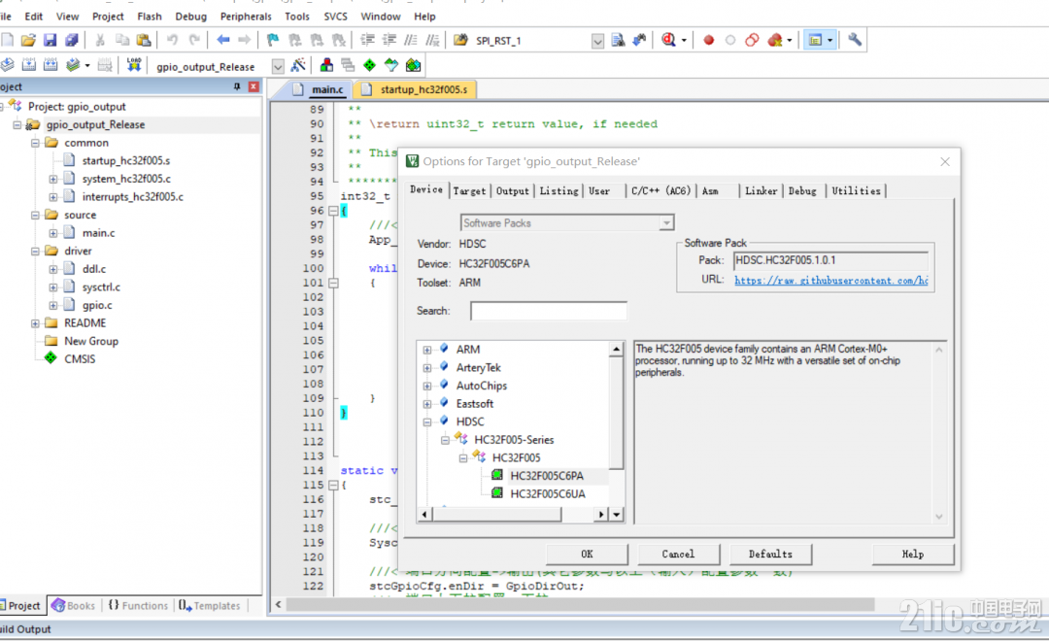Viewport: 1049px width, 641px height.
Task: Switch to startup_hc32f005.s editor tab
Action: (416, 89)
